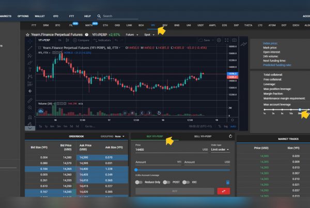Reset the chart view
Image resolution: width=310 pixels, height=208 pixels.
[x=159, y=113]
